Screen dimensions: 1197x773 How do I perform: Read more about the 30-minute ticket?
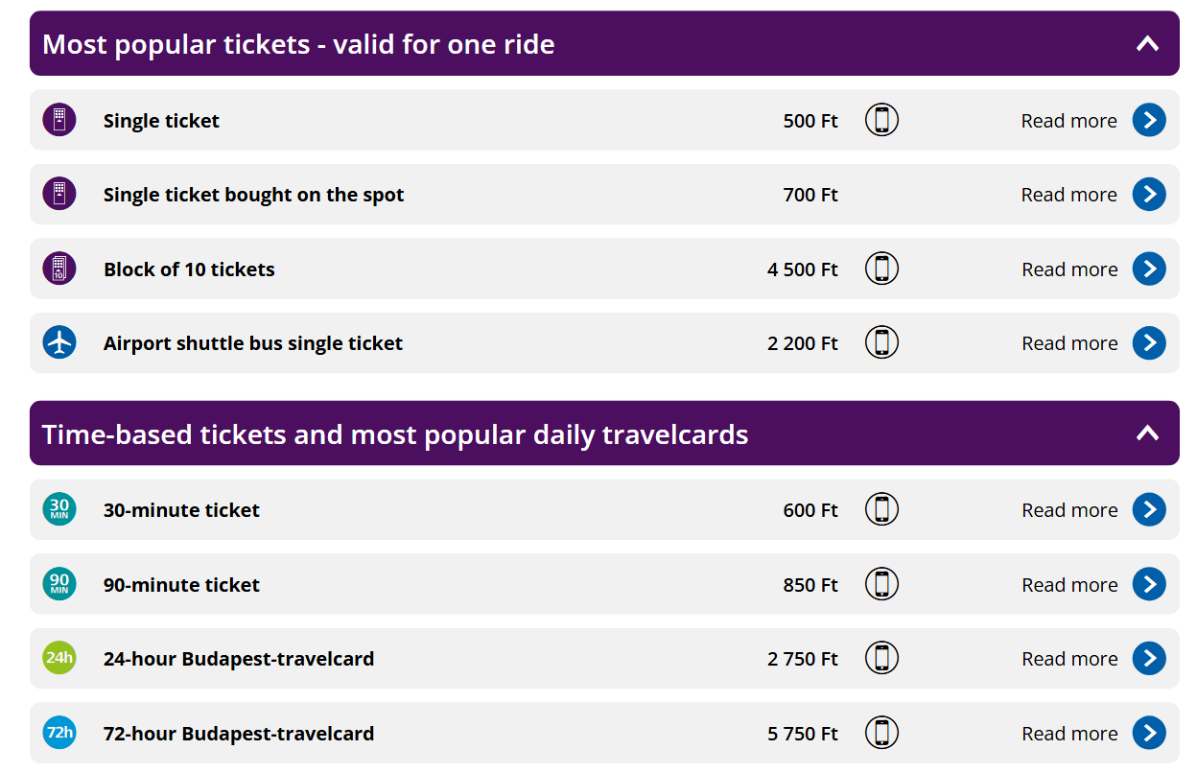(x=1069, y=510)
